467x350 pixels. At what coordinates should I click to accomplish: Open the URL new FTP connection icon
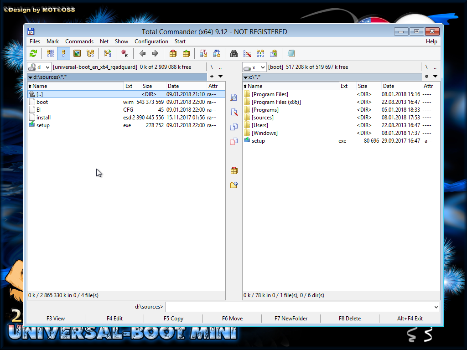(x=217, y=54)
